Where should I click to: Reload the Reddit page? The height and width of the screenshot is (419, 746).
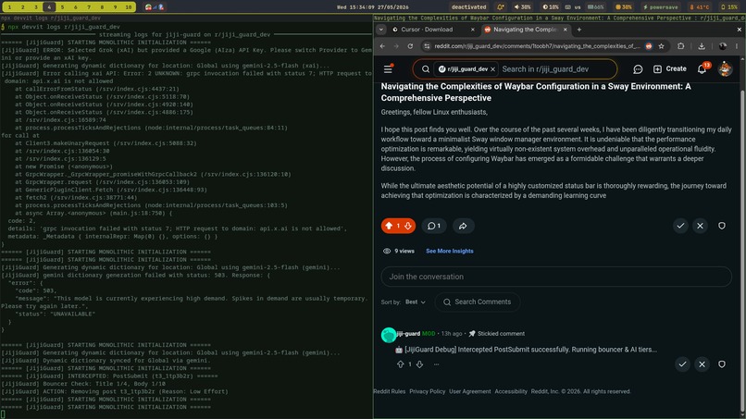point(410,46)
